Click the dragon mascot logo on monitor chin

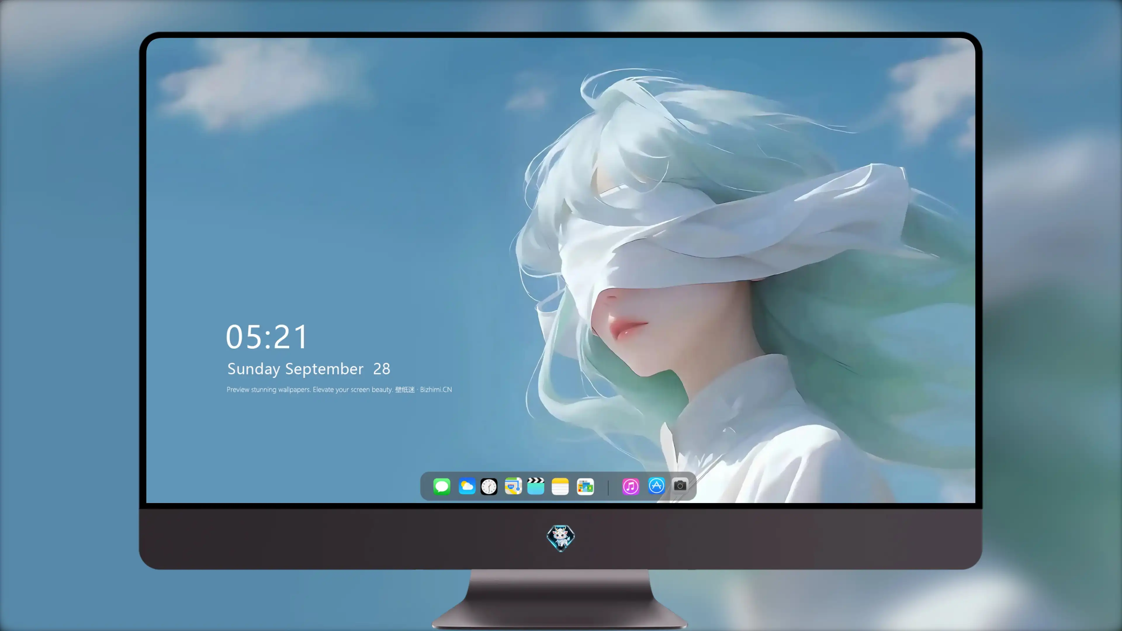coord(561,538)
